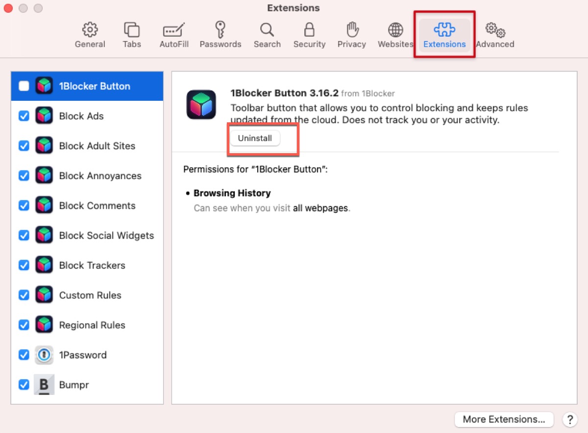
Task: Select the Block Annoyances extension row
Action: tap(100, 176)
